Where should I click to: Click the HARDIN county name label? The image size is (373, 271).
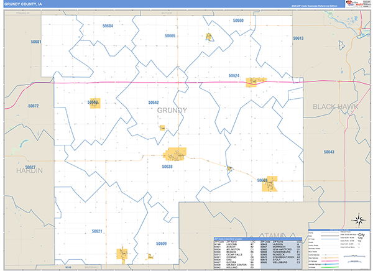(29, 170)
